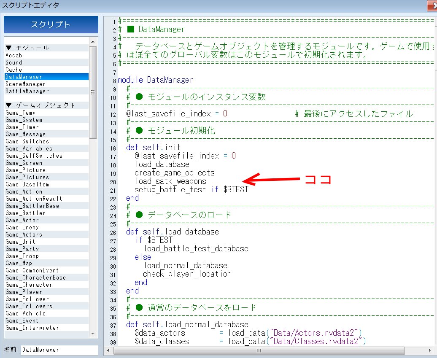Open the BattleManager script
437x358 pixels.
point(27,91)
